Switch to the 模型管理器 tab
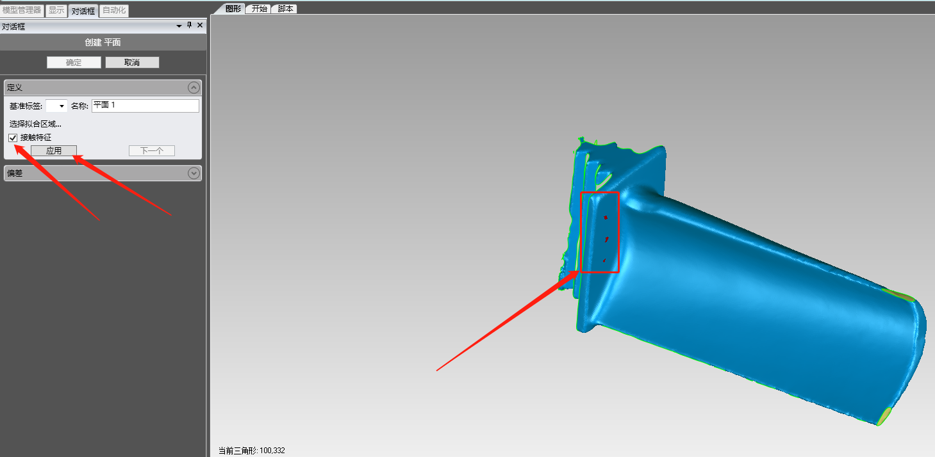Screen dimensions: 935x457 coord(22,10)
